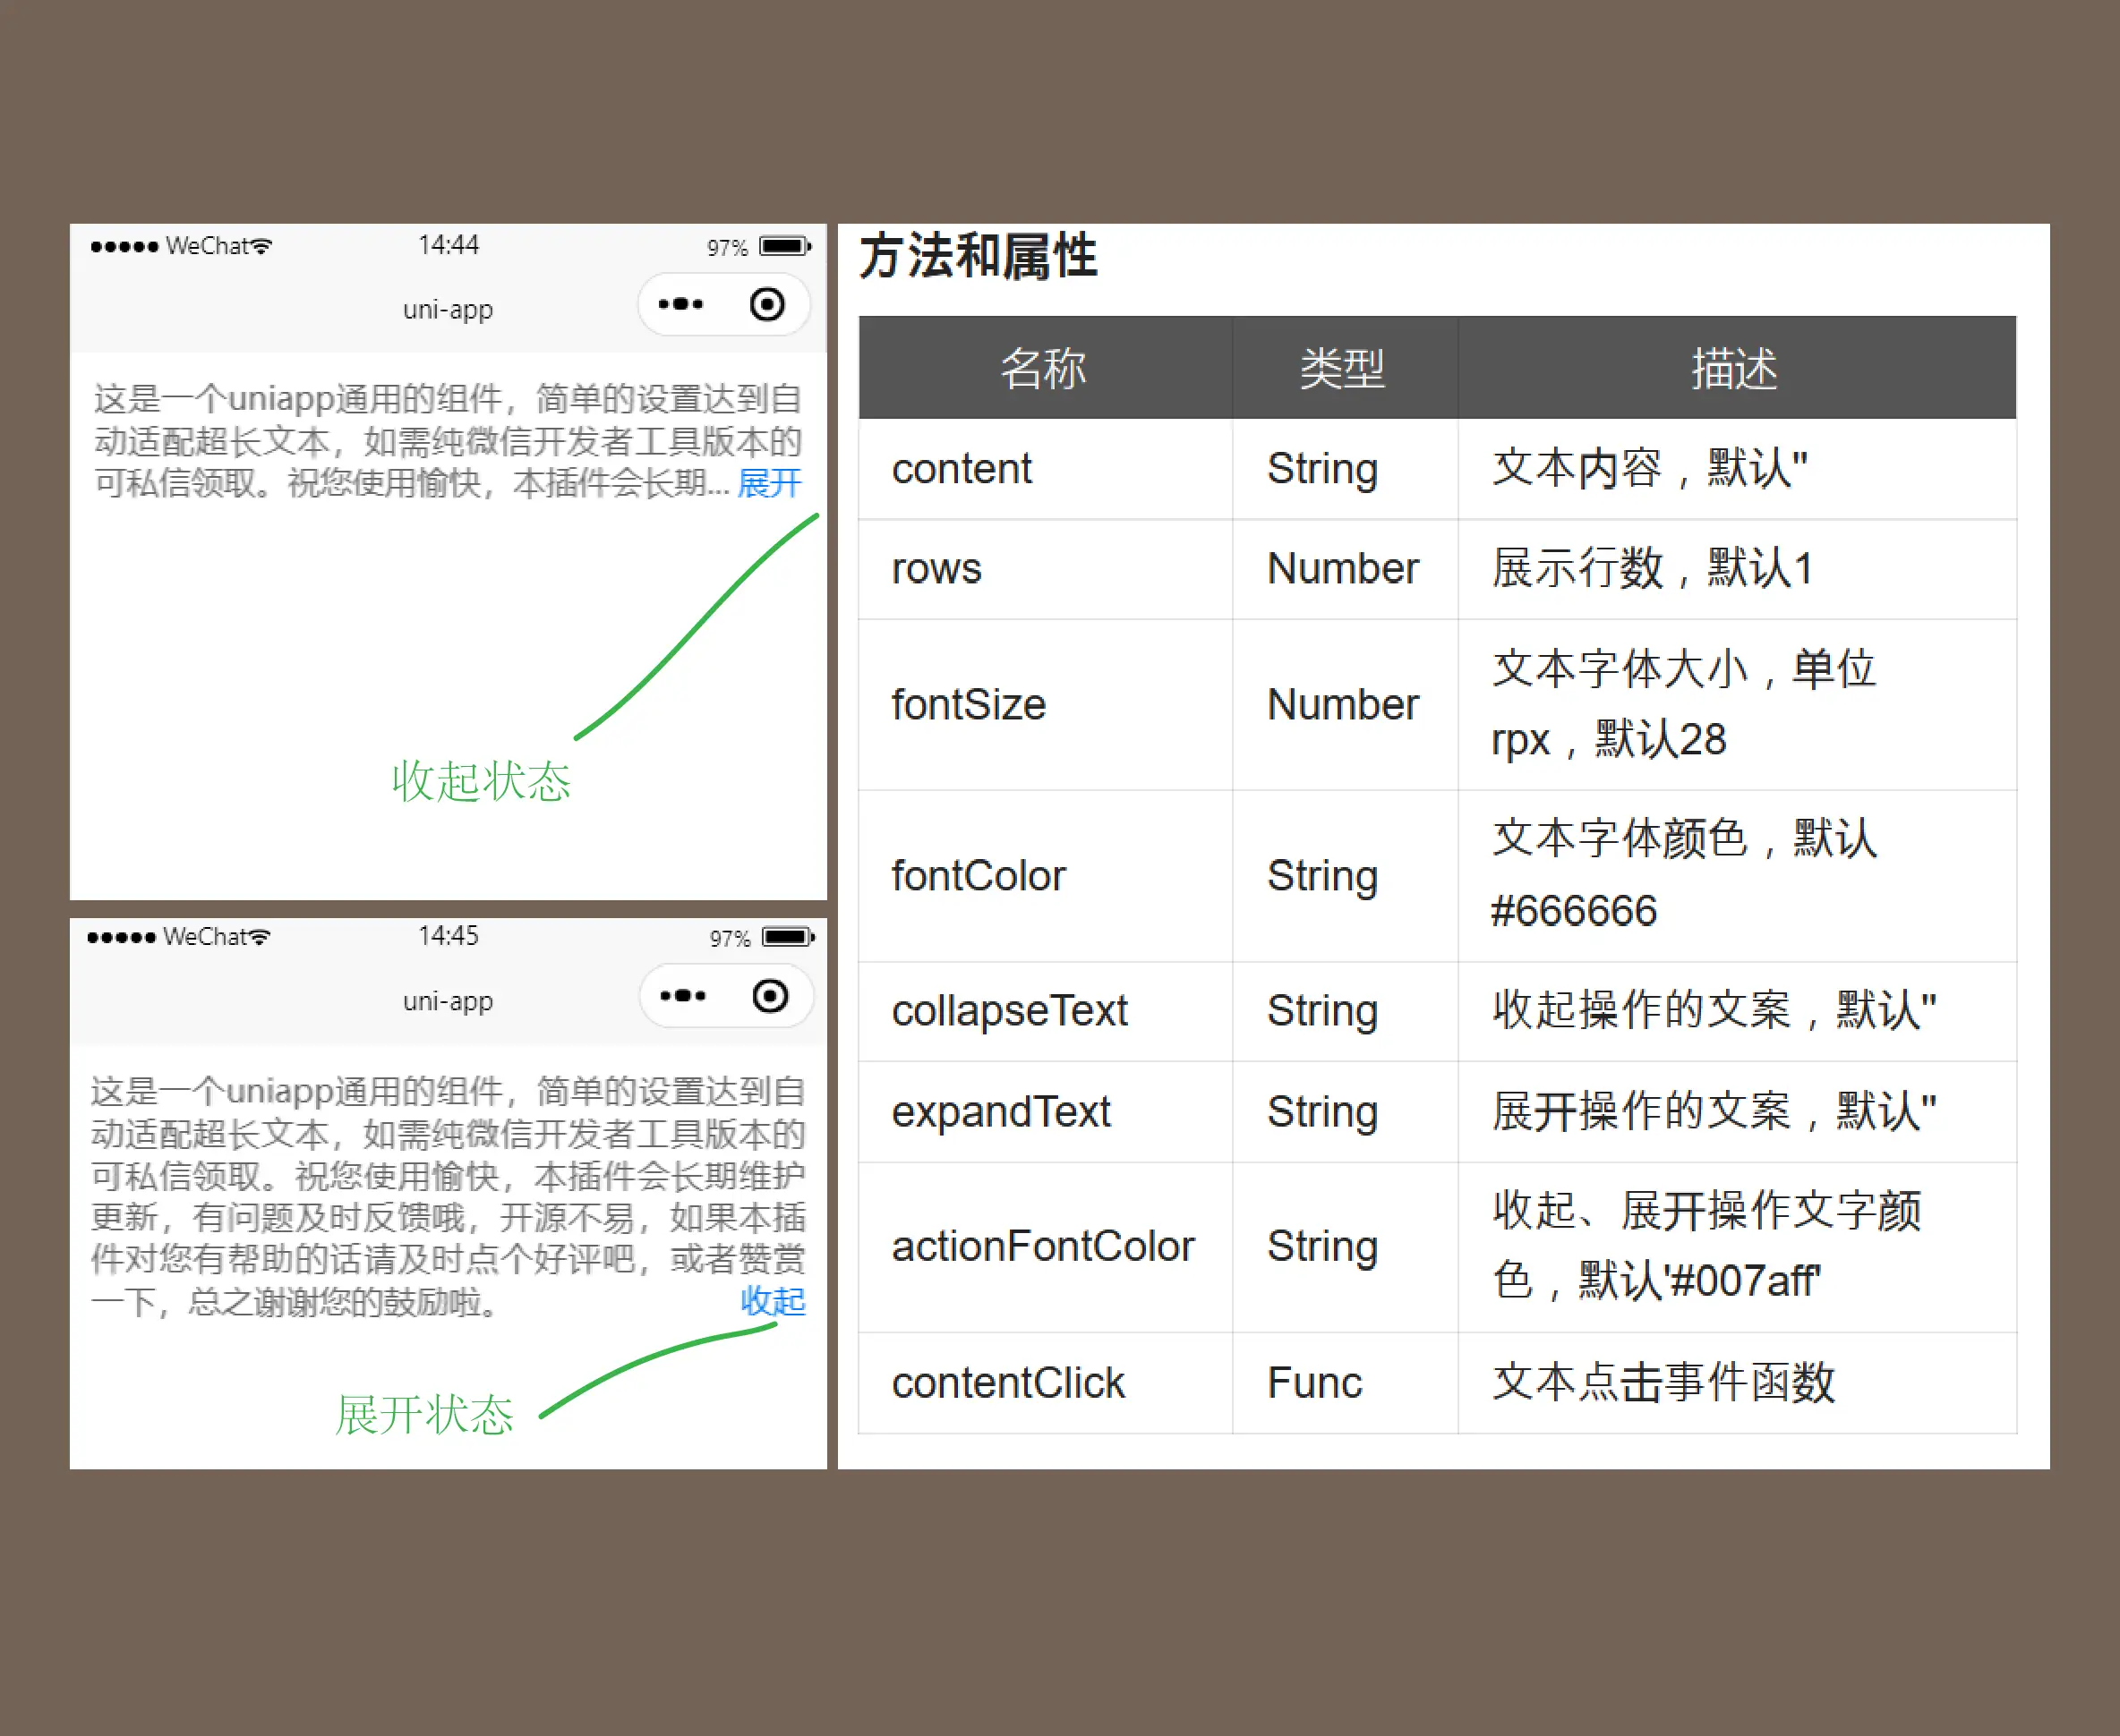
Task: Expand the text with the 展开 link
Action: pyautogui.click(x=769, y=484)
